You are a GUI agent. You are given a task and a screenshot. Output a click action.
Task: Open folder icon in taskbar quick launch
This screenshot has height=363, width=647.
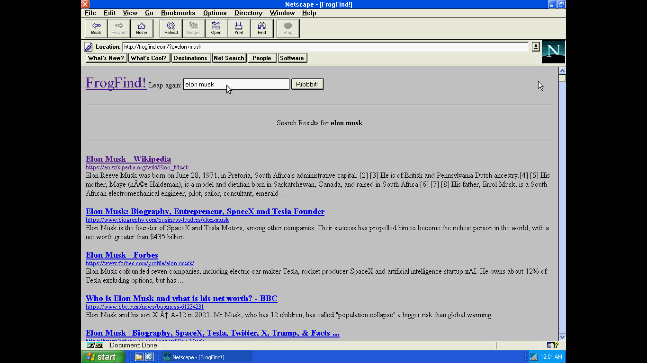point(139,357)
